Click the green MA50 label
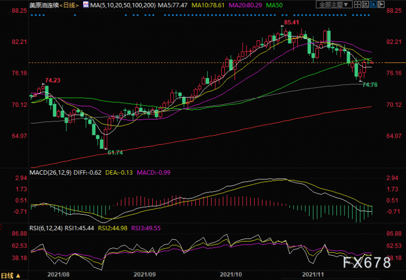The image size is (406, 280). 274,5
